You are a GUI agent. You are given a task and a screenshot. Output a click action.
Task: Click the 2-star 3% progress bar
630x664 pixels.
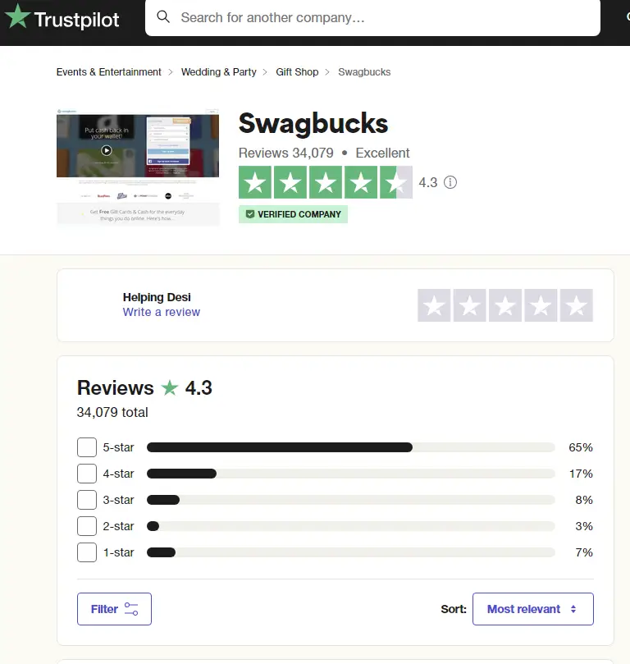[351, 526]
